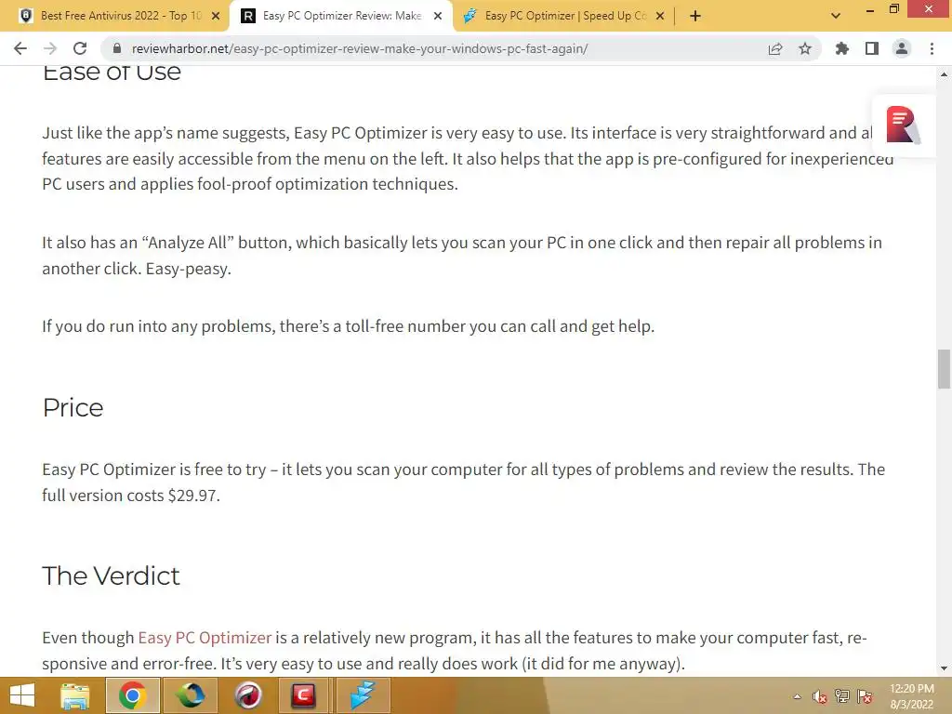
Task: Click the browser forward arrow
Action: pos(50,48)
